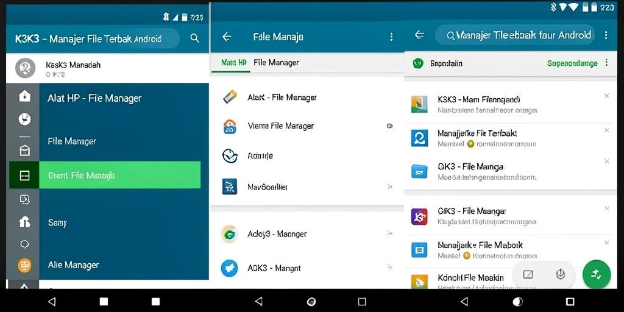Click the circular blue icon in the fourth row

pos(230,156)
